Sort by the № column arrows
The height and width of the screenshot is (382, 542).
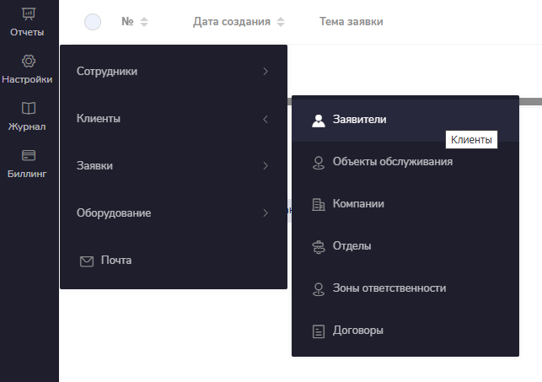[144, 22]
